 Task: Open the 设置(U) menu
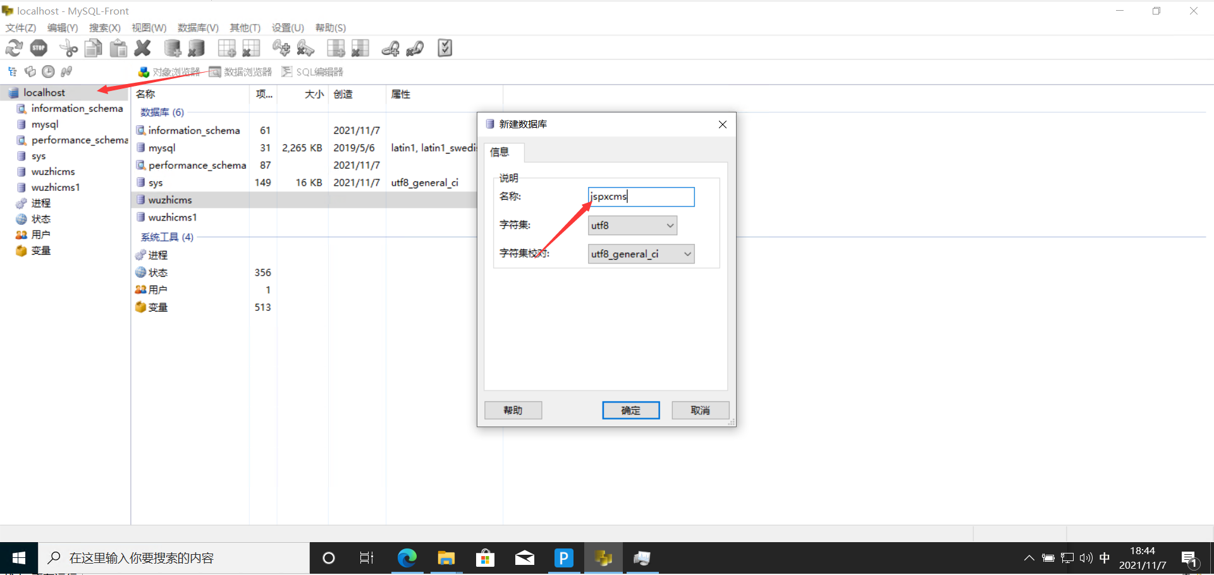tap(288, 28)
